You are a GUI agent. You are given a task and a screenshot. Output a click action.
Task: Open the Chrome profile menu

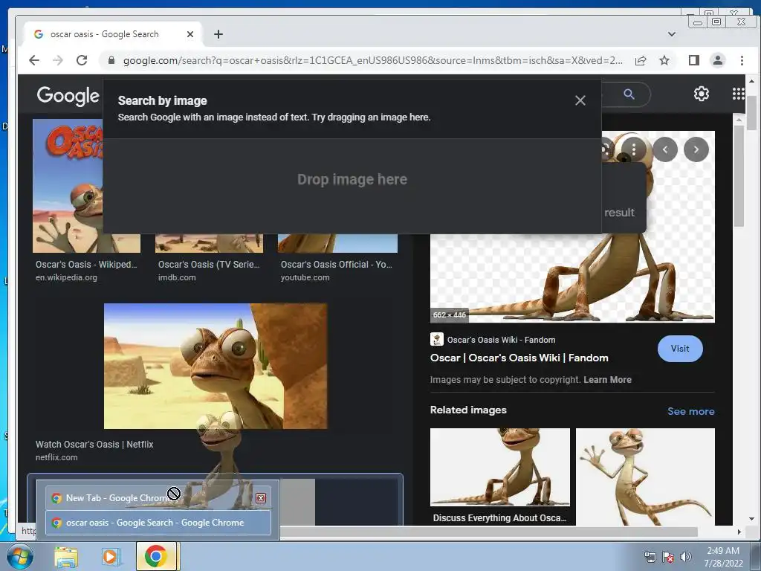(718, 60)
